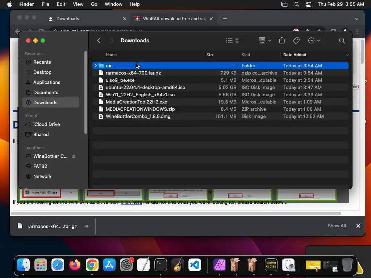The height and width of the screenshot is (278, 371).
Task: Open Documents in Finder sidebar
Action: (x=51, y=93)
